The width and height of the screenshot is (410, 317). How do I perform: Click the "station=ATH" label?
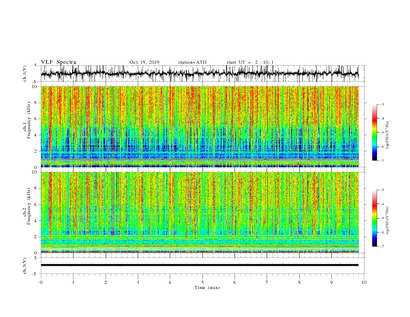coord(192,62)
